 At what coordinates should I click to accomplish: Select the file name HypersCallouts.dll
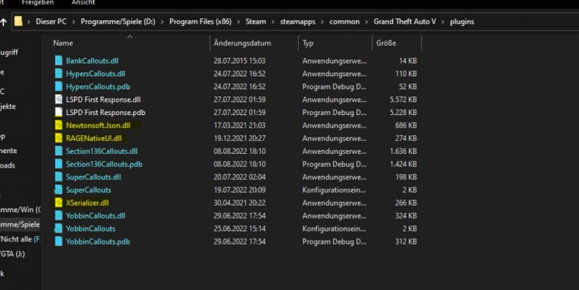click(96, 73)
